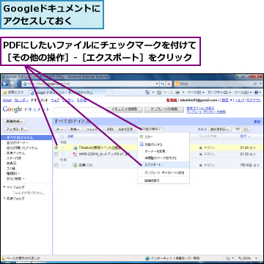Viewport: 264px width, 264px height.
Task: Choose the unread-mark menu entry
Action: tap(164, 158)
